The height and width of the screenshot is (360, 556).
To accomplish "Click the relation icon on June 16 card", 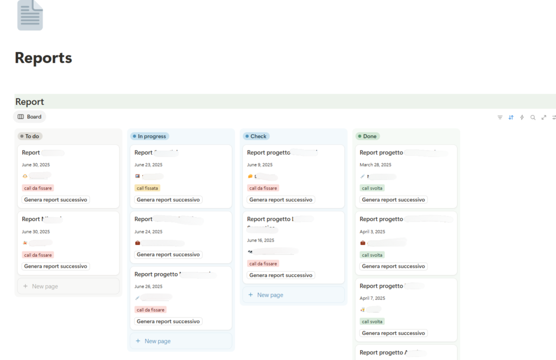I will 250,251.
